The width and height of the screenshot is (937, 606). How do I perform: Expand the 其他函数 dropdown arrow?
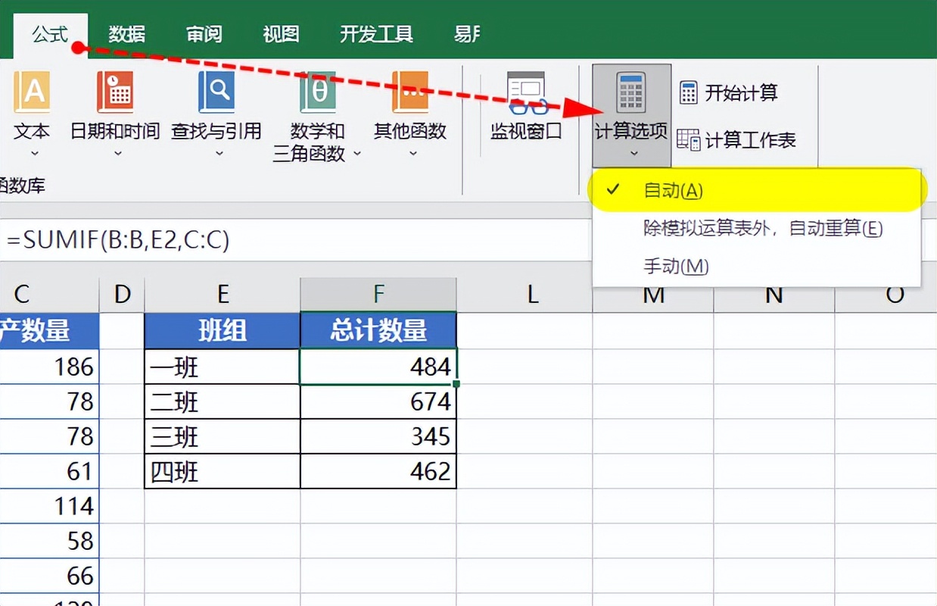[x=412, y=153]
